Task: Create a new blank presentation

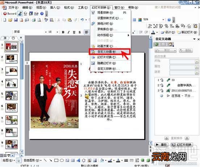Action: (x=5, y=20)
